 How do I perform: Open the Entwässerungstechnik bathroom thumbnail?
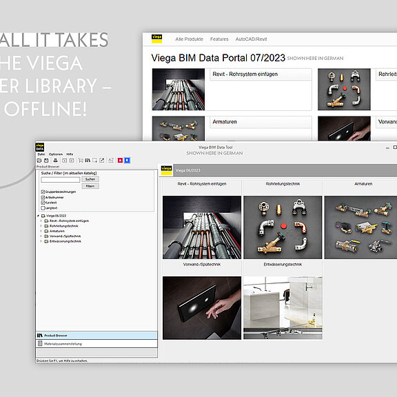click(x=283, y=308)
